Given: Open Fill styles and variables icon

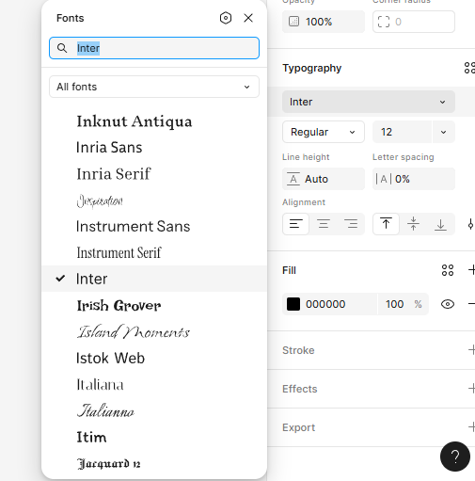Looking at the screenshot, I should (x=448, y=270).
